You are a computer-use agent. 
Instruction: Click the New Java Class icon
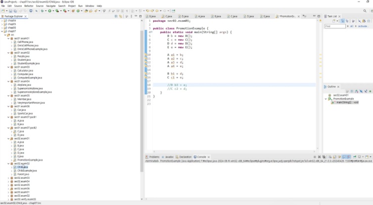pyautogui.click(x=78, y=11)
